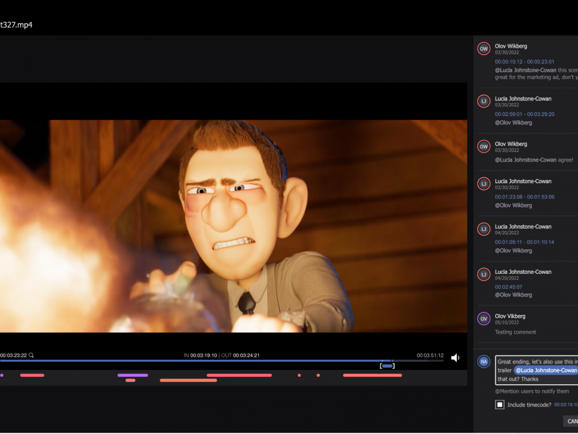
Task: Click inside the comment text box
Action: pos(537,370)
